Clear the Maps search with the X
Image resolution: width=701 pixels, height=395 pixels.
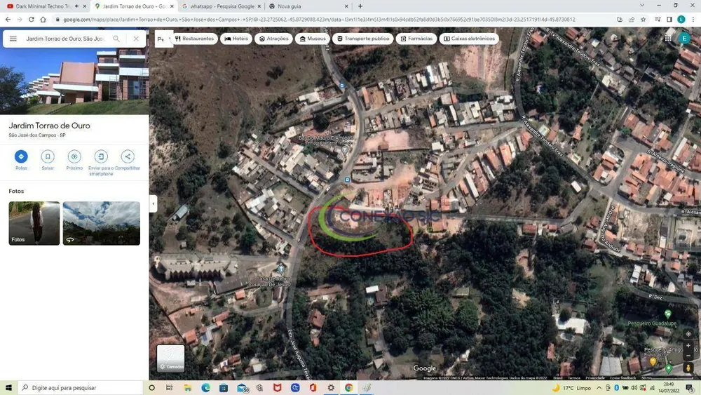click(x=136, y=39)
